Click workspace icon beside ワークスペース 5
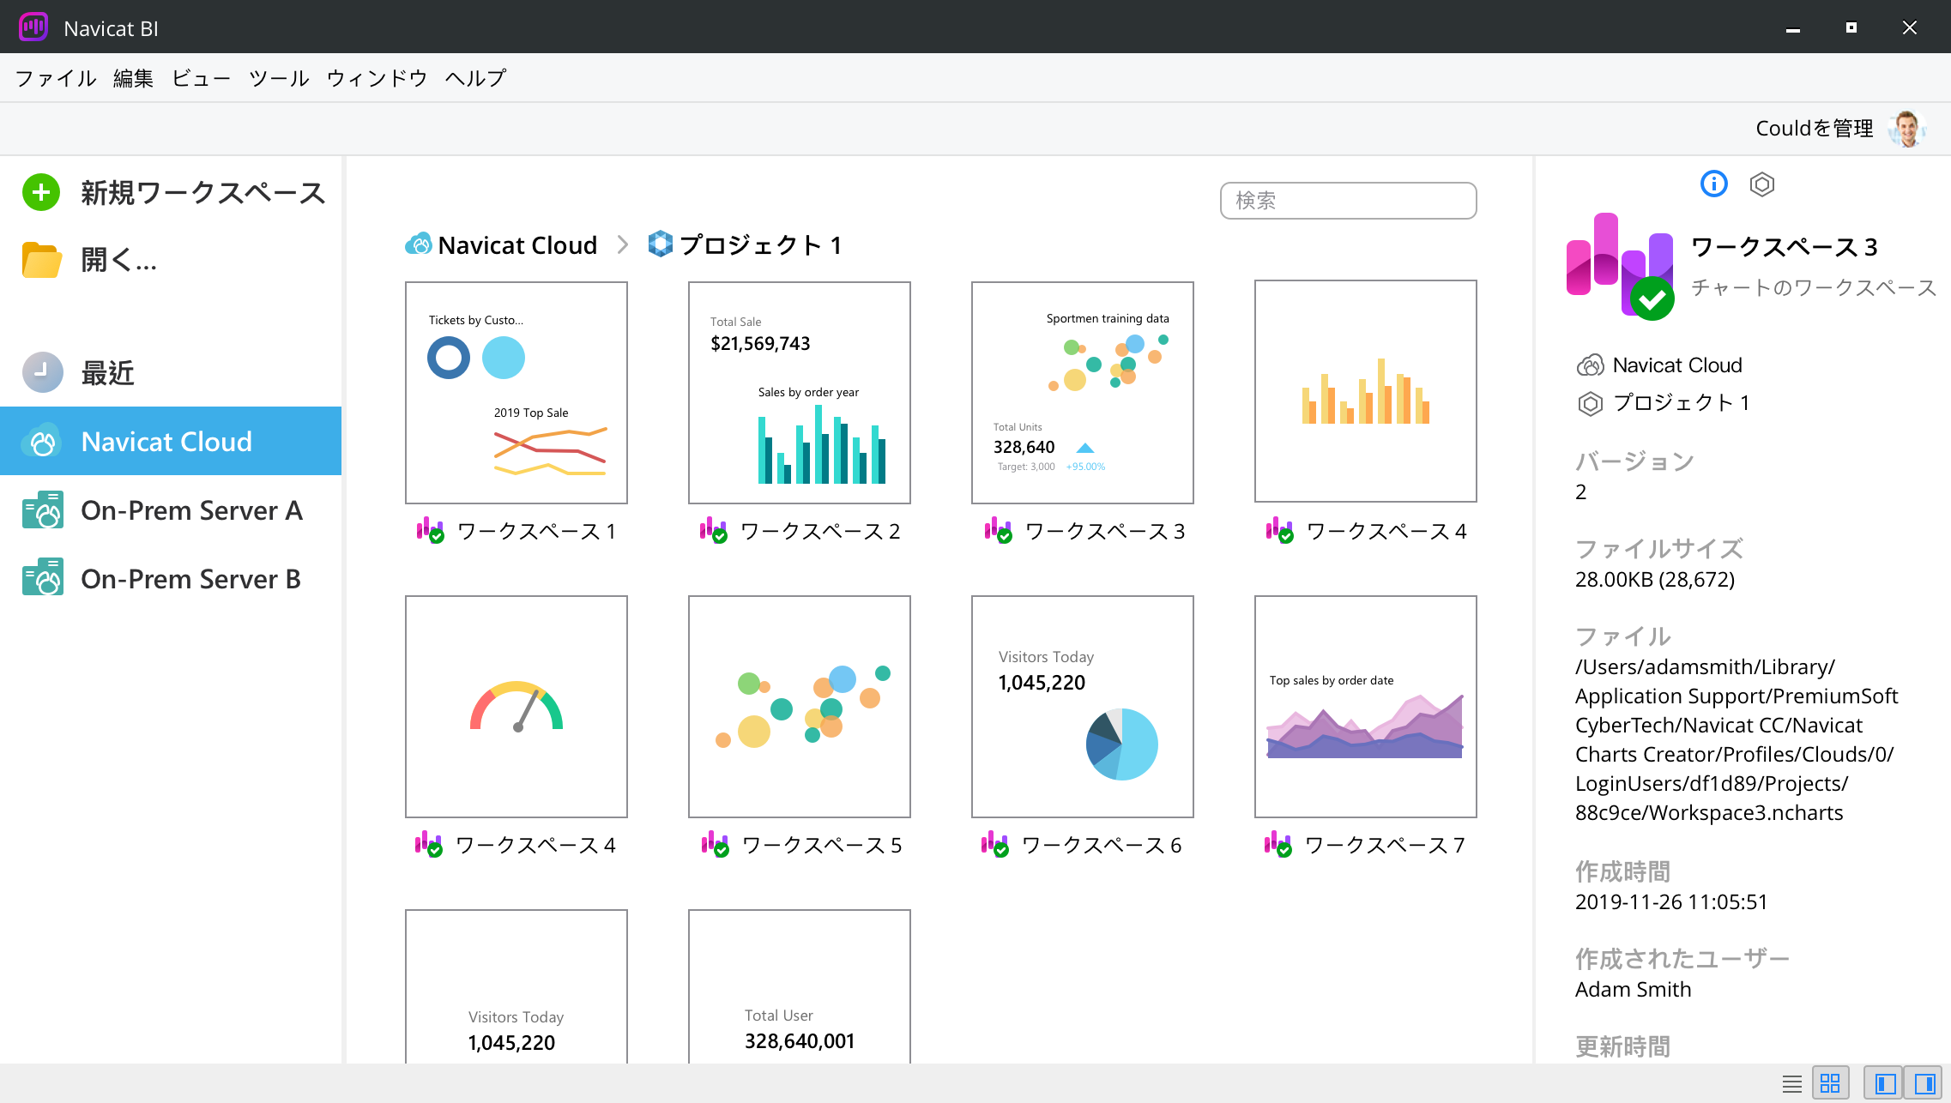1951x1103 pixels. (715, 845)
